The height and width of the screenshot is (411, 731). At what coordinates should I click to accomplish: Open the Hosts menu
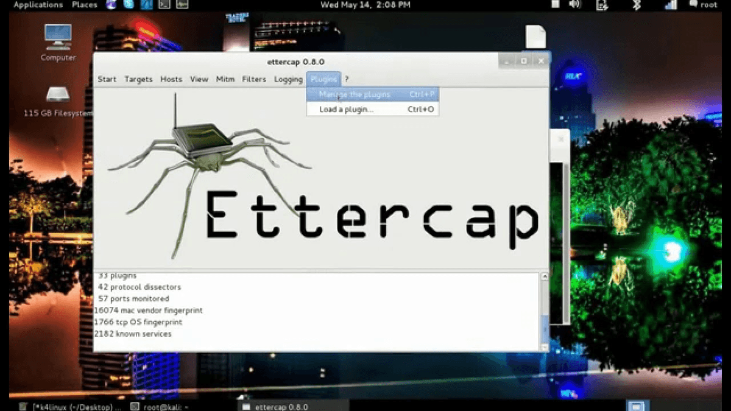(171, 79)
